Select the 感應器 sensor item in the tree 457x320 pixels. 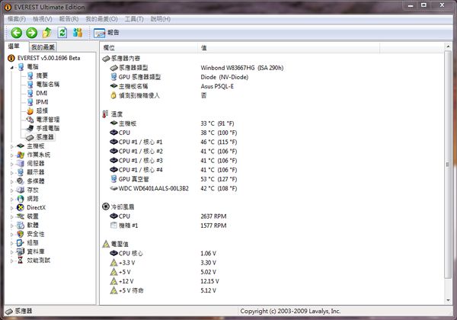pos(45,137)
